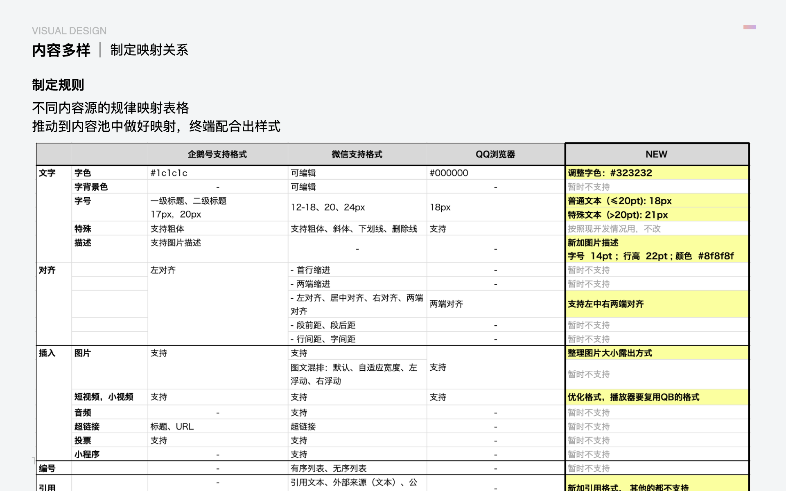The height and width of the screenshot is (491, 786).
Task: Click the 编号 category label
Action: [47, 468]
